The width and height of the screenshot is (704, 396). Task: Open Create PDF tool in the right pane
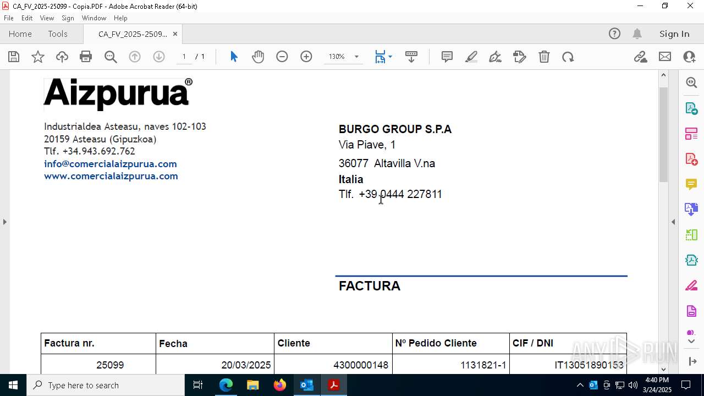pos(691,159)
